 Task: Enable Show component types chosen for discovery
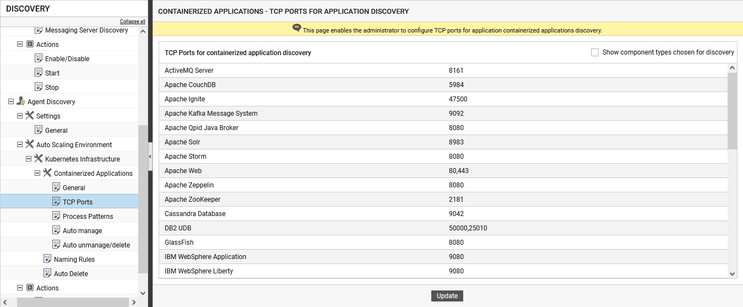pyautogui.click(x=595, y=52)
